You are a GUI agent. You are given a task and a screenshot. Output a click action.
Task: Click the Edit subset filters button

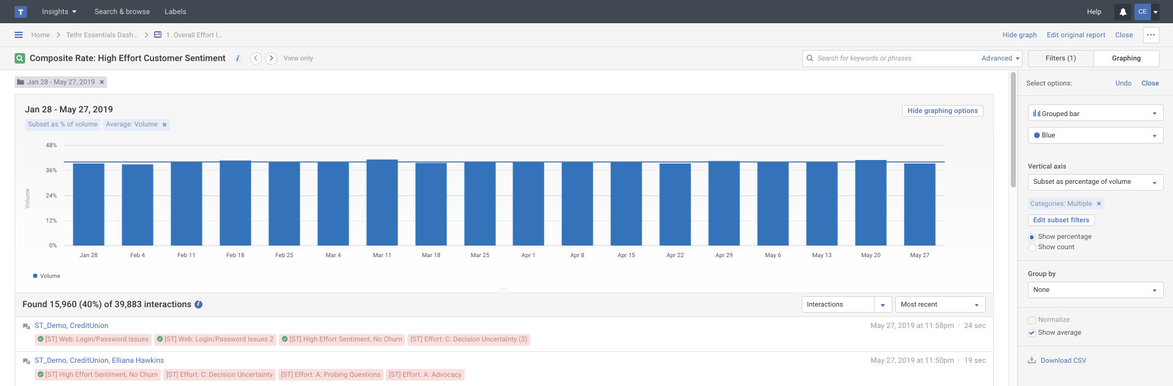coord(1061,220)
